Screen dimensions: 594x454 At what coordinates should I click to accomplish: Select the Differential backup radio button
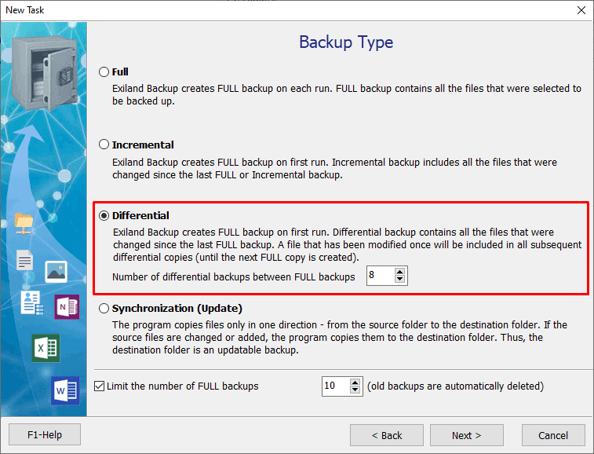pos(104,215)
